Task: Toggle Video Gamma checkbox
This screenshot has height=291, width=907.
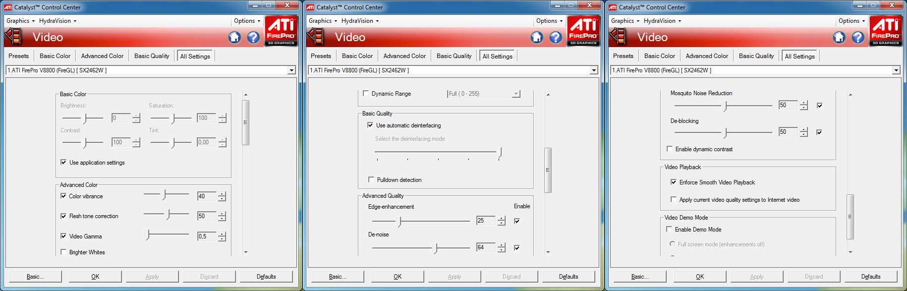Action: point(63,236)
